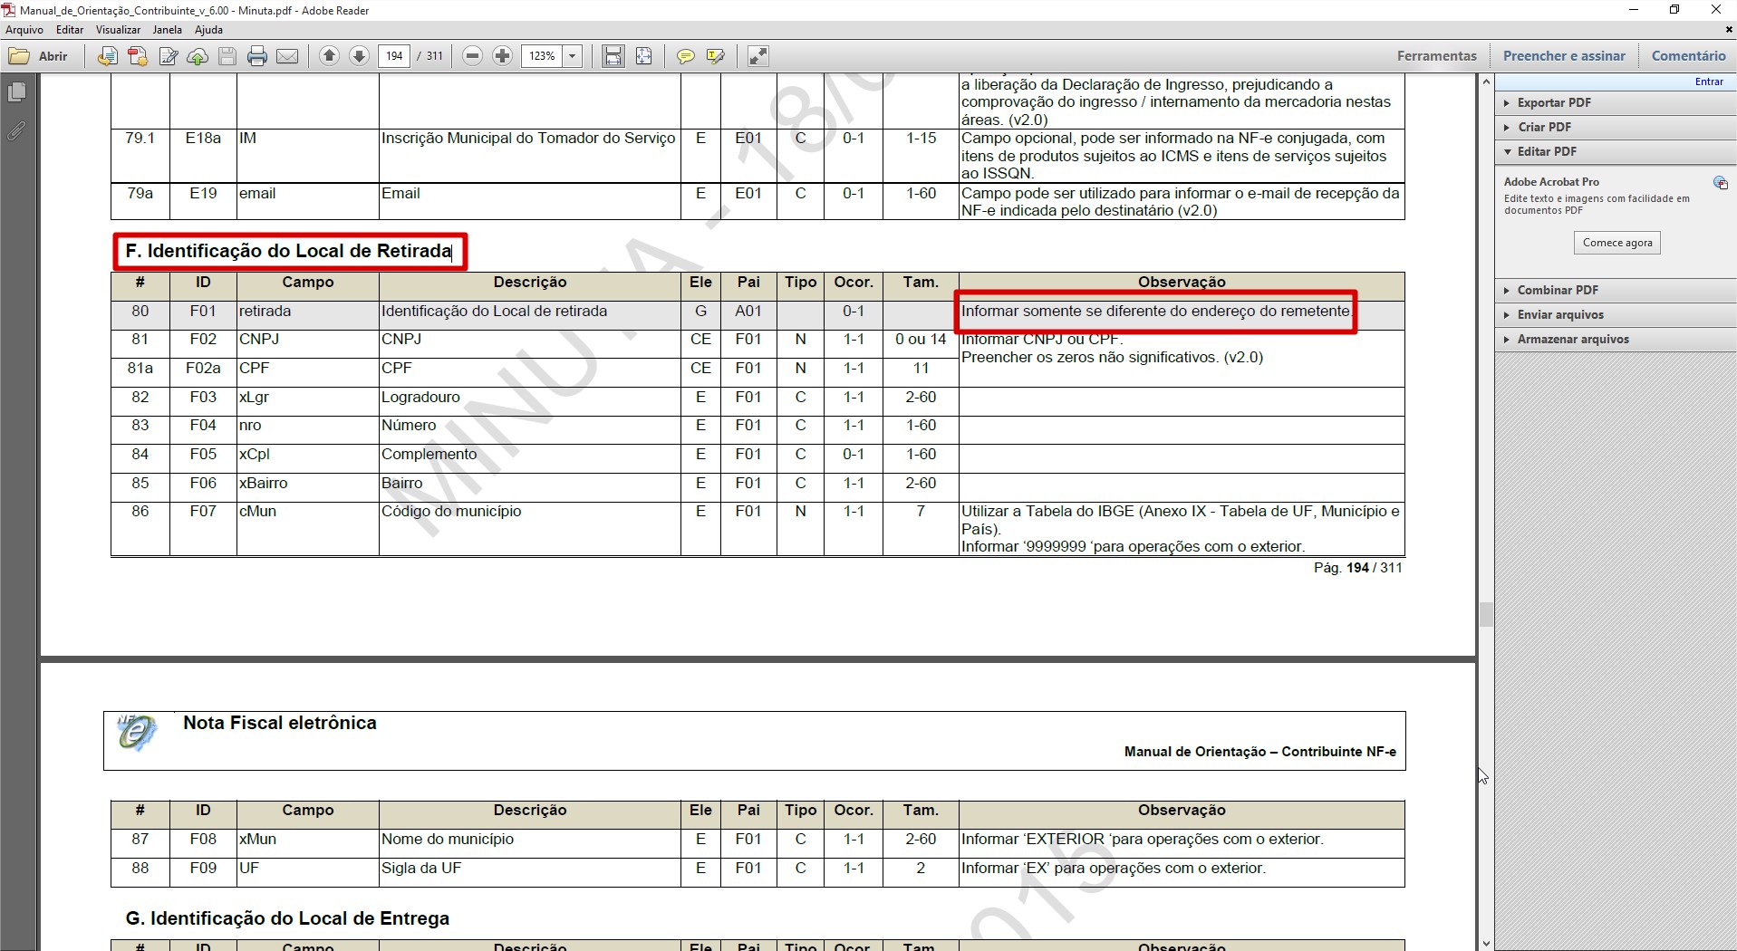Switch to the Comentário pane
1737x951 pixels.
1688,56
